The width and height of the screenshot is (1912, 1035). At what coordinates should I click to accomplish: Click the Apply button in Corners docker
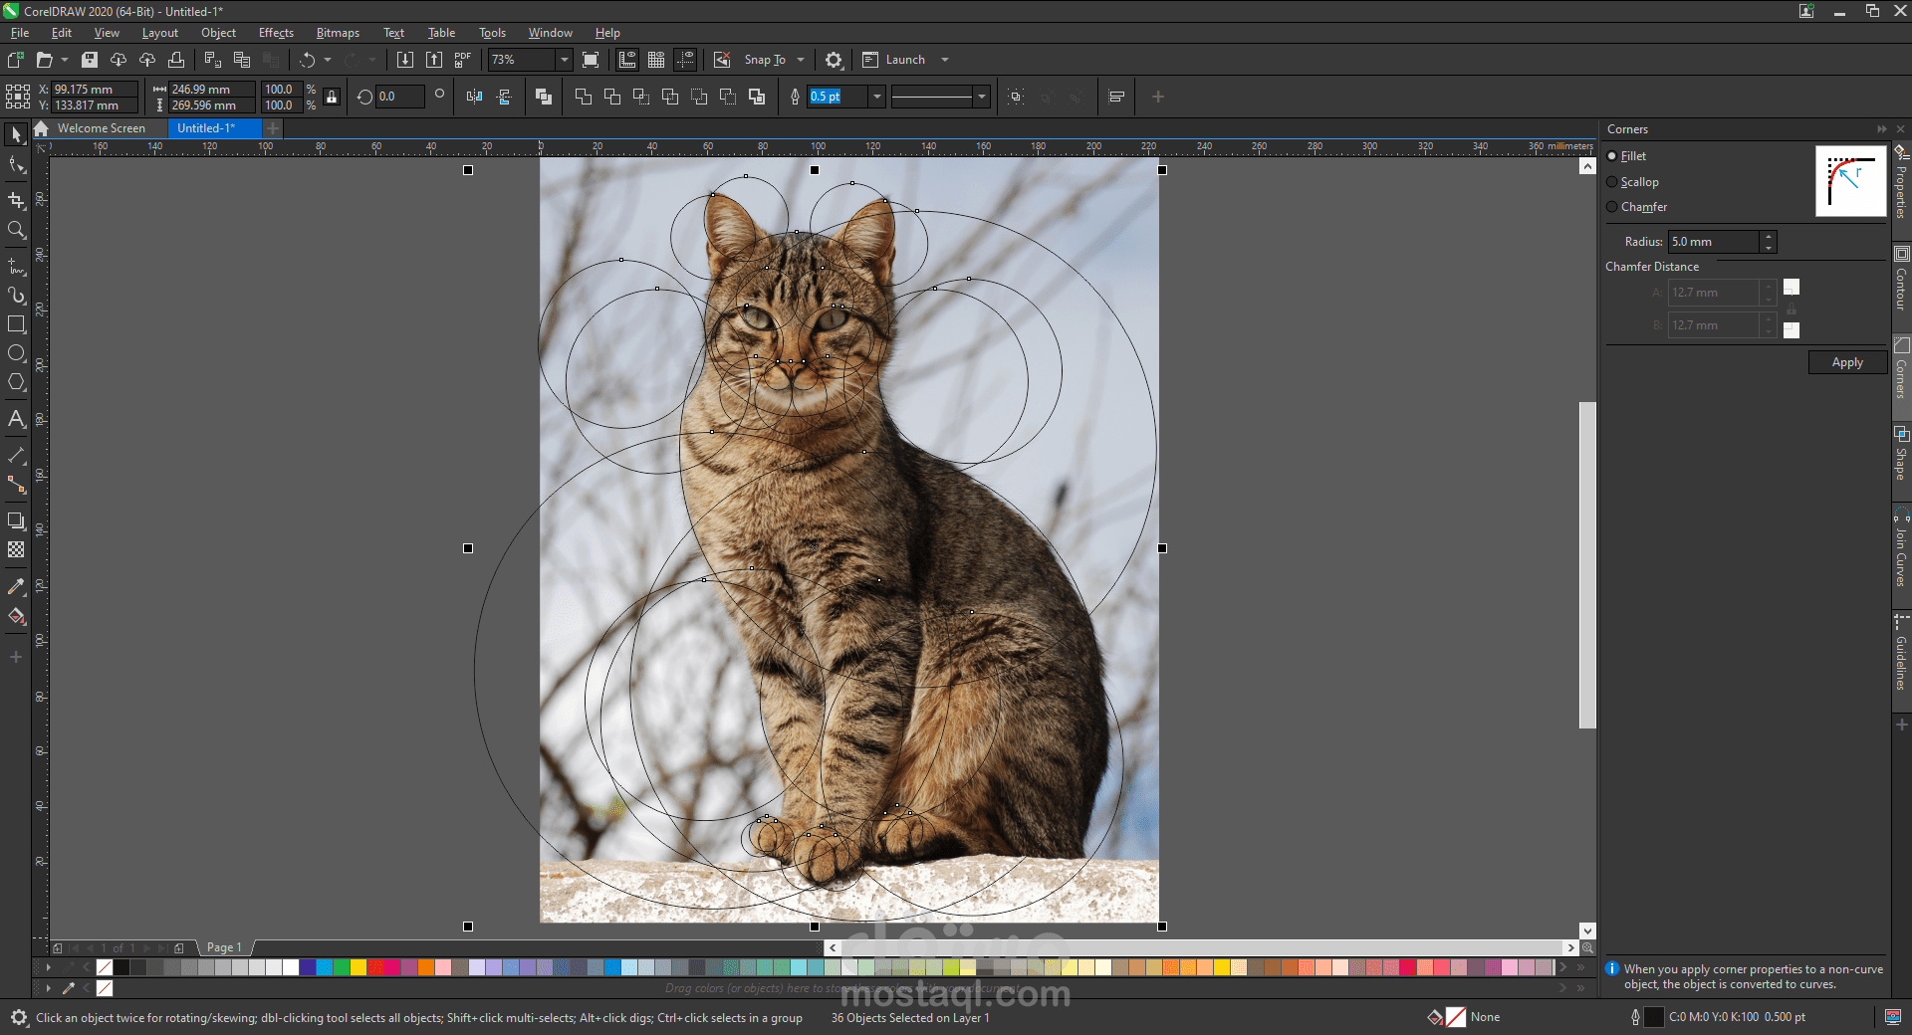[1847, 362]
